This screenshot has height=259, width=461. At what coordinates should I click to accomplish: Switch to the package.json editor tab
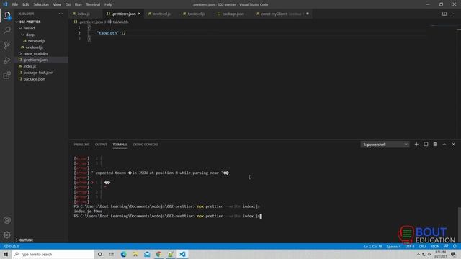pyautogui.click(x=233, y=14)
